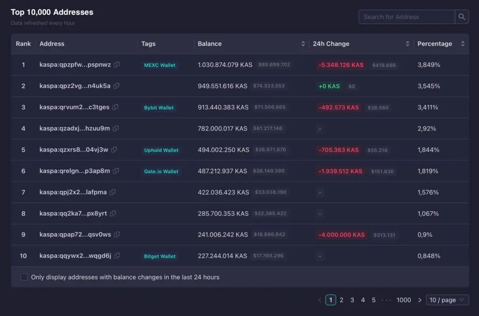Image resolution: width=479 pixels, height=316 pixels.
Task: Enable filtering to addresses with recent balance changes
Action: [x=24, y=277]
